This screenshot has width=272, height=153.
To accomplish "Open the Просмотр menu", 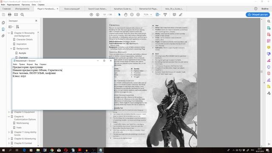I will click(x=25, y=5).
